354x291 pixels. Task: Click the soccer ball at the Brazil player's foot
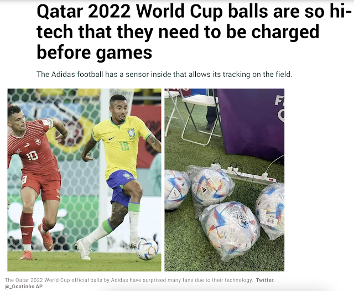coord(147,249)
